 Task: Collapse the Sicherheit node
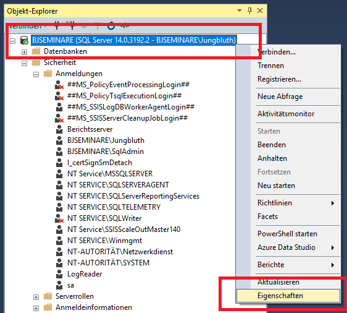[x=24, y=63]
